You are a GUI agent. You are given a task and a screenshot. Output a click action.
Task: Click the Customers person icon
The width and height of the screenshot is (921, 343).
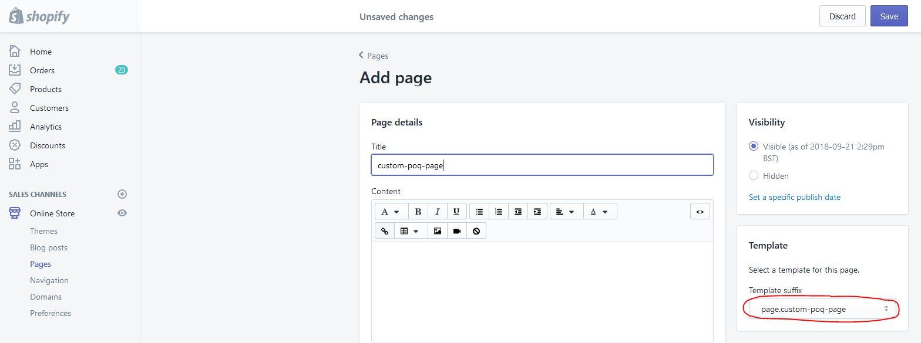click(x=15, y=108)
